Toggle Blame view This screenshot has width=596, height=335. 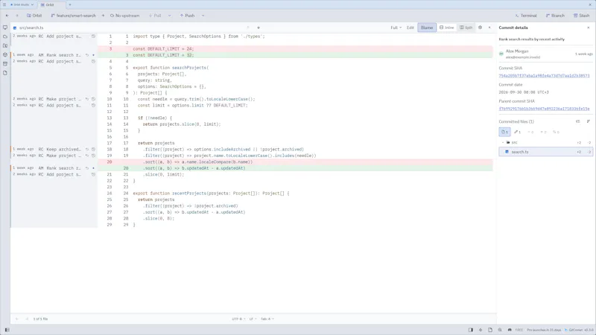point(427,28)
